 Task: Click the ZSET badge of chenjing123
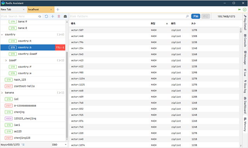click(9, 138)
